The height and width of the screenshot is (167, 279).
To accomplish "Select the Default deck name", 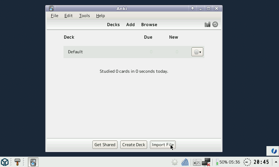I will [x=75, y=52].
